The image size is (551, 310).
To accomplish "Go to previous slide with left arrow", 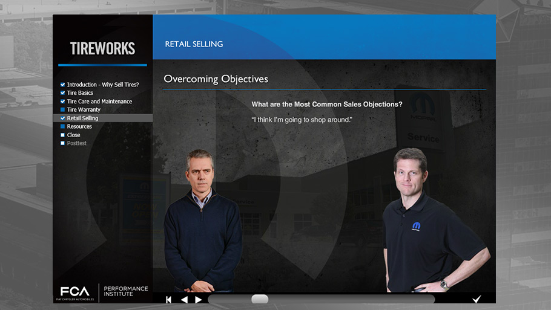I will tap(184, 299).
